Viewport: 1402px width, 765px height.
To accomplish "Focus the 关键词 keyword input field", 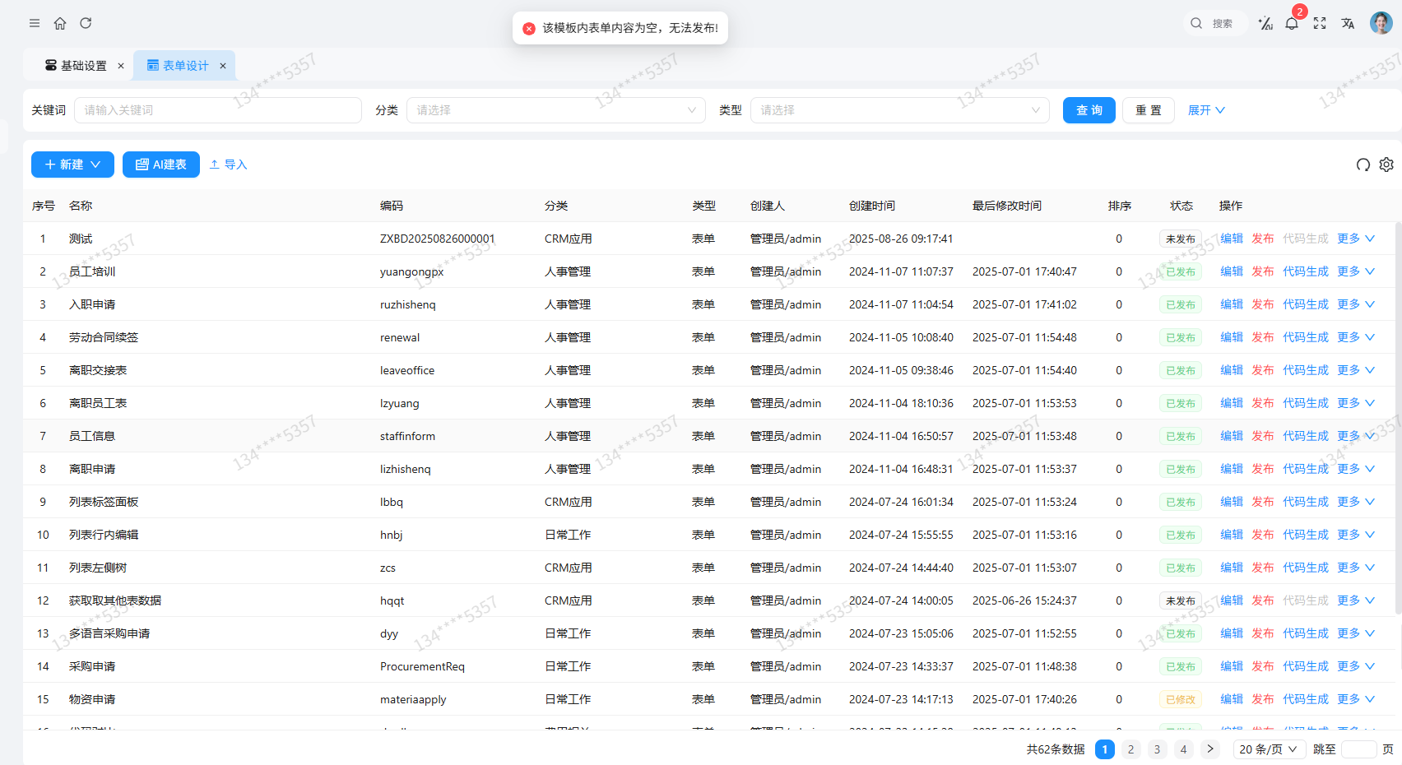I will [218, 110].
